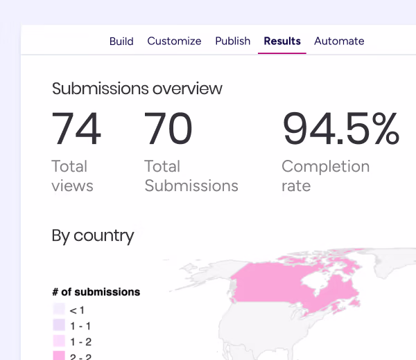Click the 94.5% completion rate value
Screen dimensions: 416x360
340,129
